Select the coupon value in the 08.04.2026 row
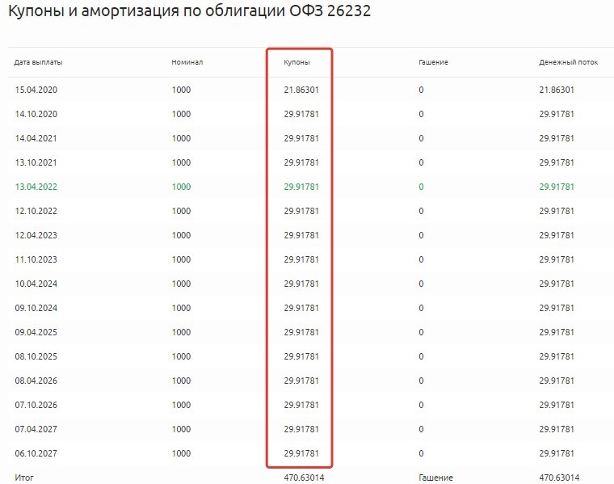Viewport: 614px width, 484px height. point(301,381)
